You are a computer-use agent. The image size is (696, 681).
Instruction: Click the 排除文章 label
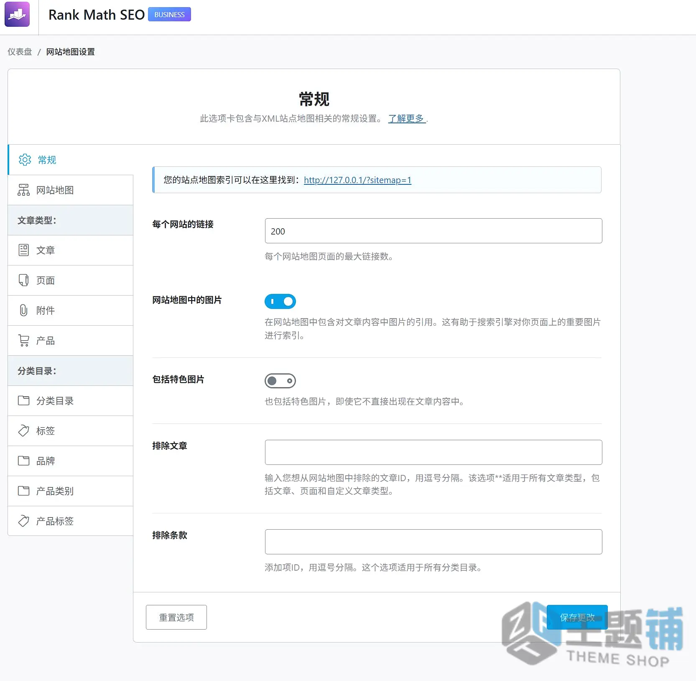(x=170, y=446)
